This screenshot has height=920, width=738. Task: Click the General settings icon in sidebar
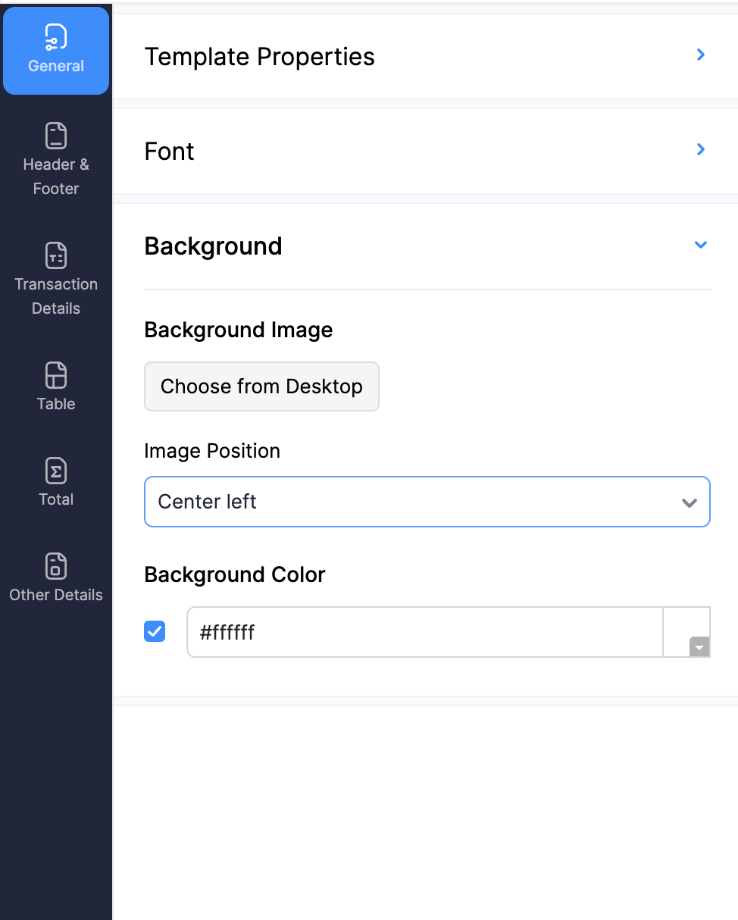tap(56, 36)
